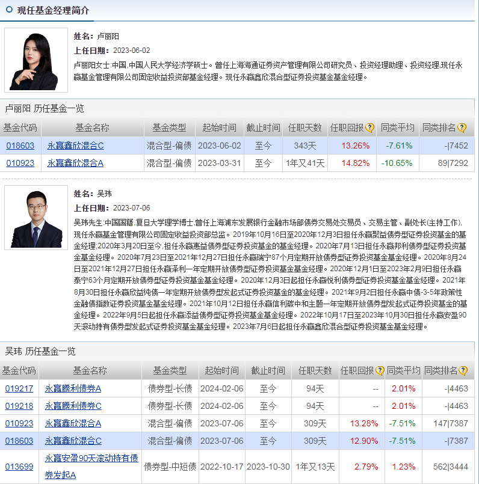Click 同类平均 column header in 卢丽阳 table

click(397, 128)
